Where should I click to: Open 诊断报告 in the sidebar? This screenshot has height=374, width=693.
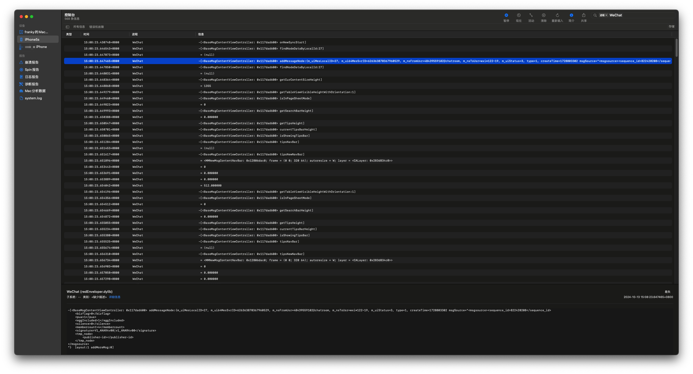[x=31, y=84]
